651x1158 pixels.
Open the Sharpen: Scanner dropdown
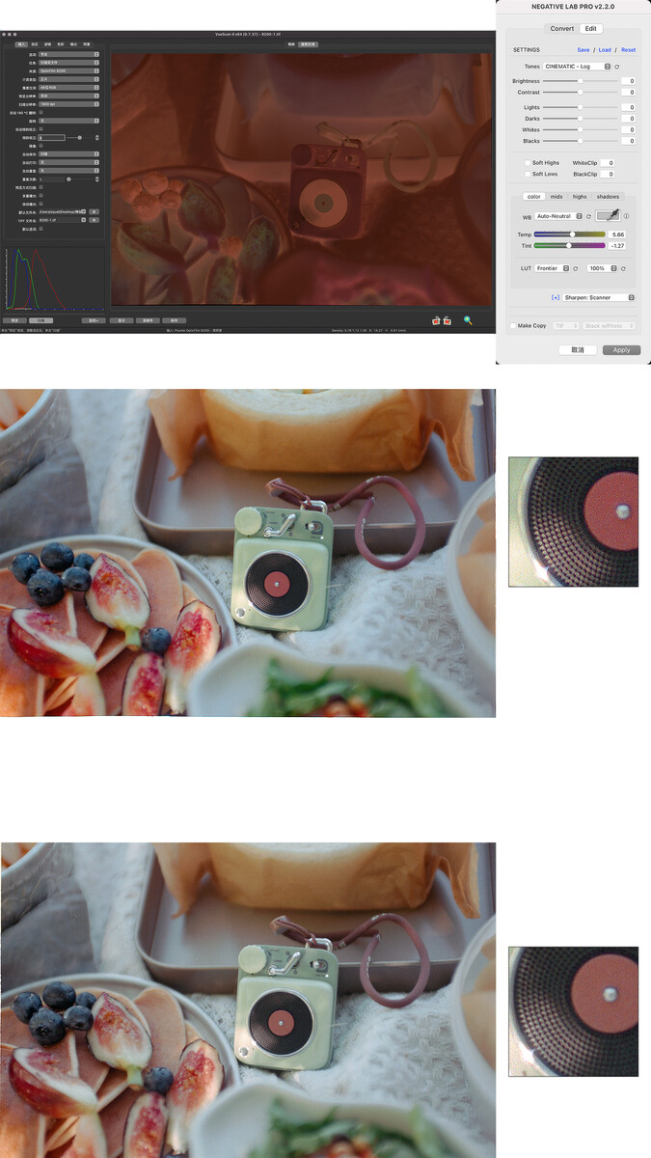click(598, 297)
